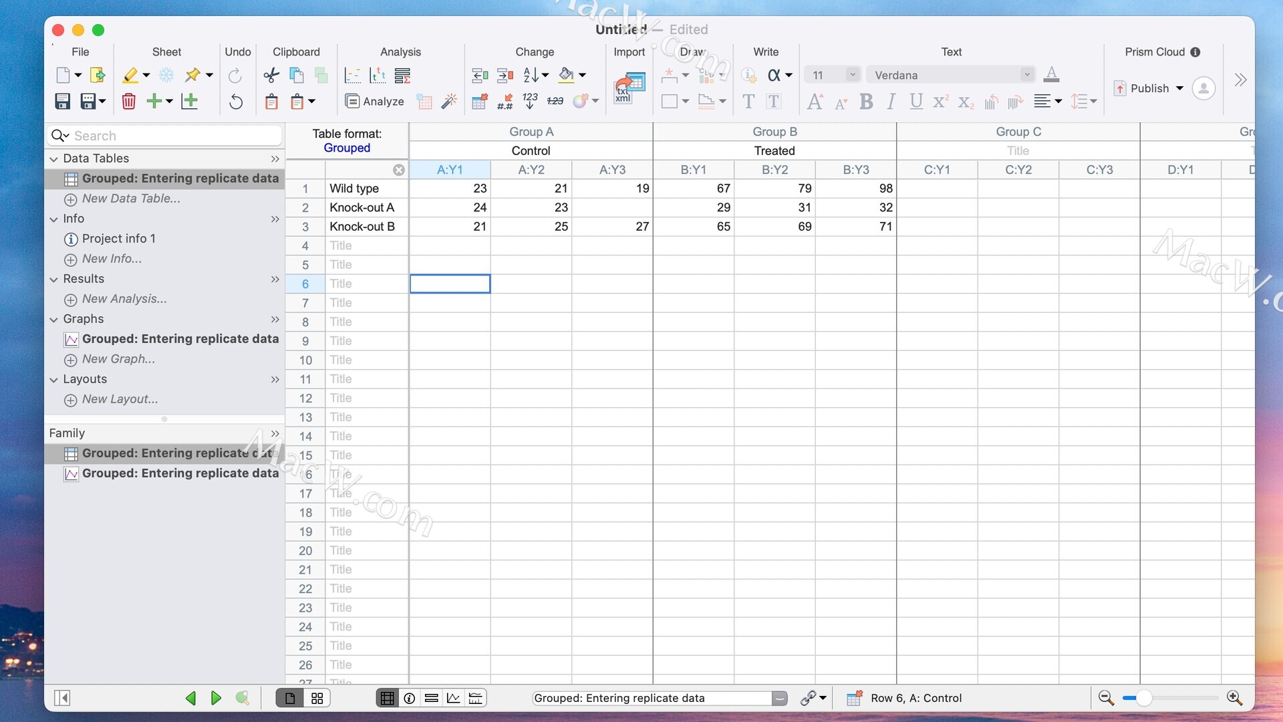The height and width of the screenshot is (722, 1283).
Task: Click the font color A icon
Action: click(x=1051, y=75)
